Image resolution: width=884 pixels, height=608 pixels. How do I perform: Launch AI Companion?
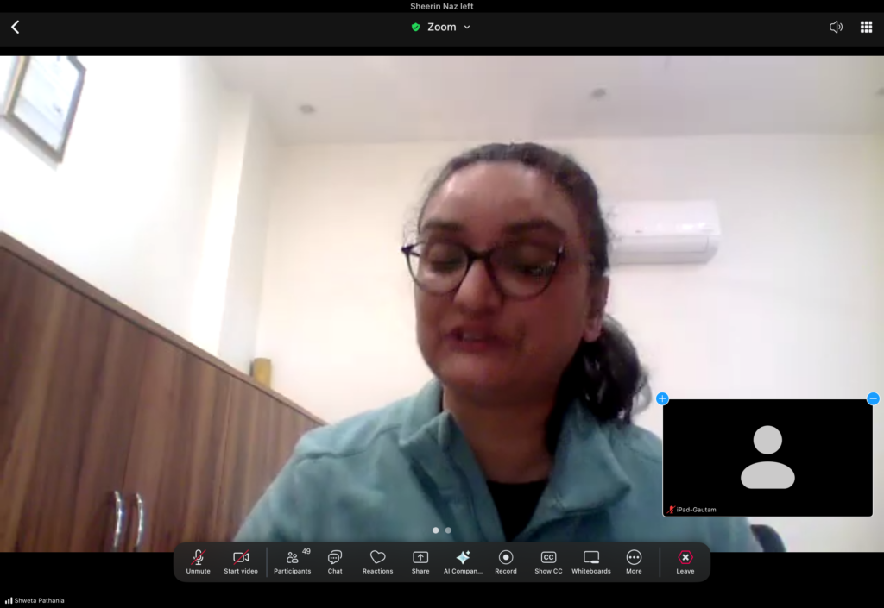click(x=463, y=561)
